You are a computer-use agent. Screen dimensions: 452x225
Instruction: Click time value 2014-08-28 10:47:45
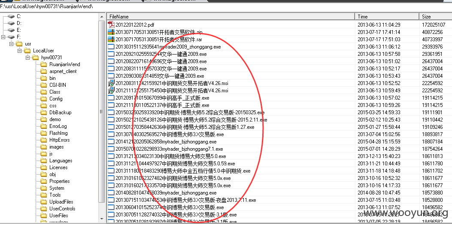(x=379, y=193)
